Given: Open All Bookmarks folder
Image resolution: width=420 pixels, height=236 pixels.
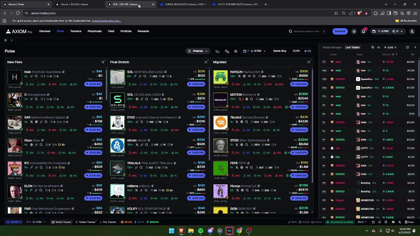Looking at the screenshot, I should (406, 21).
